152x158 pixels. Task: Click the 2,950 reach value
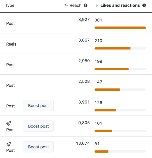tap(84, 61)
